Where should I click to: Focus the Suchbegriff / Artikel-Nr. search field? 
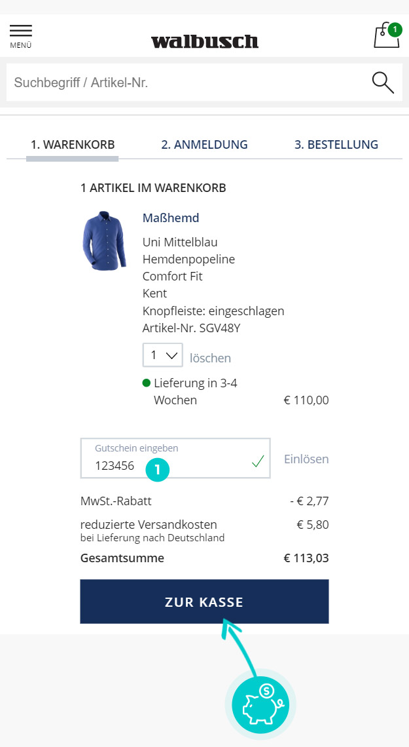pos(183,83)
